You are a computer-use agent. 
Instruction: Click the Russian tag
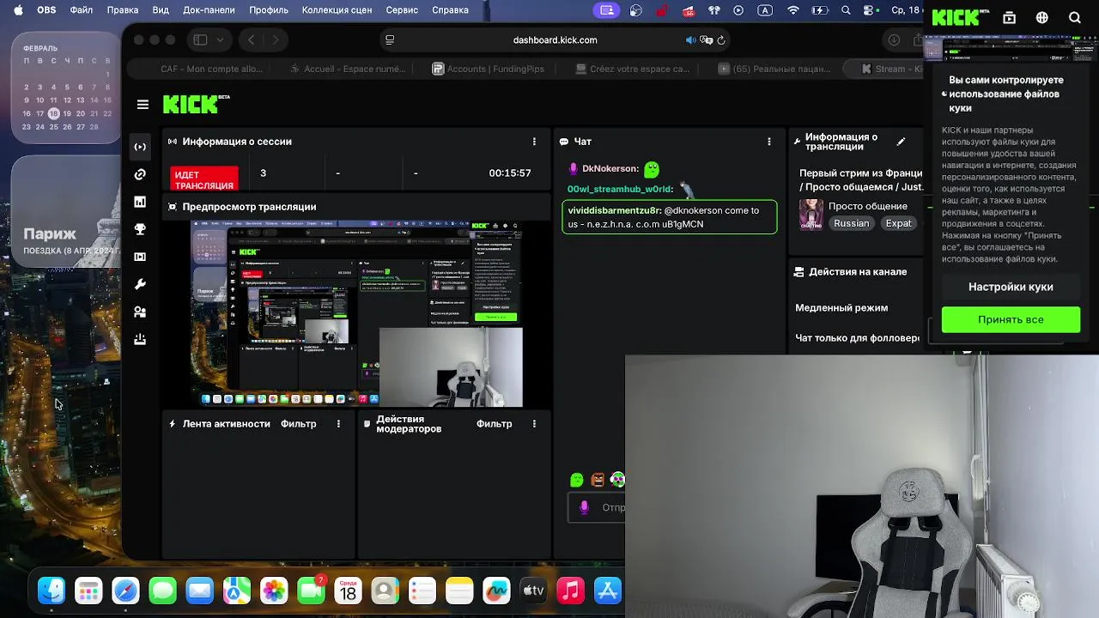point(852,223)
